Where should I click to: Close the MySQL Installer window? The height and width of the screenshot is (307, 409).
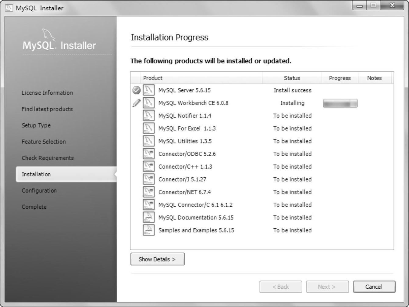click(x=392, y=6)
